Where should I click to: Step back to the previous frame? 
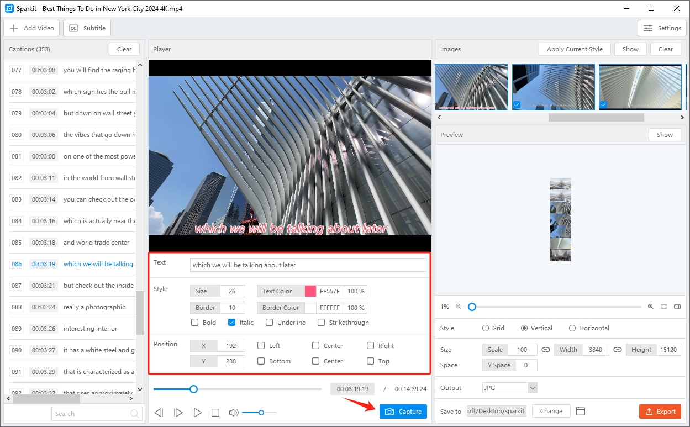tap(159, 413)
